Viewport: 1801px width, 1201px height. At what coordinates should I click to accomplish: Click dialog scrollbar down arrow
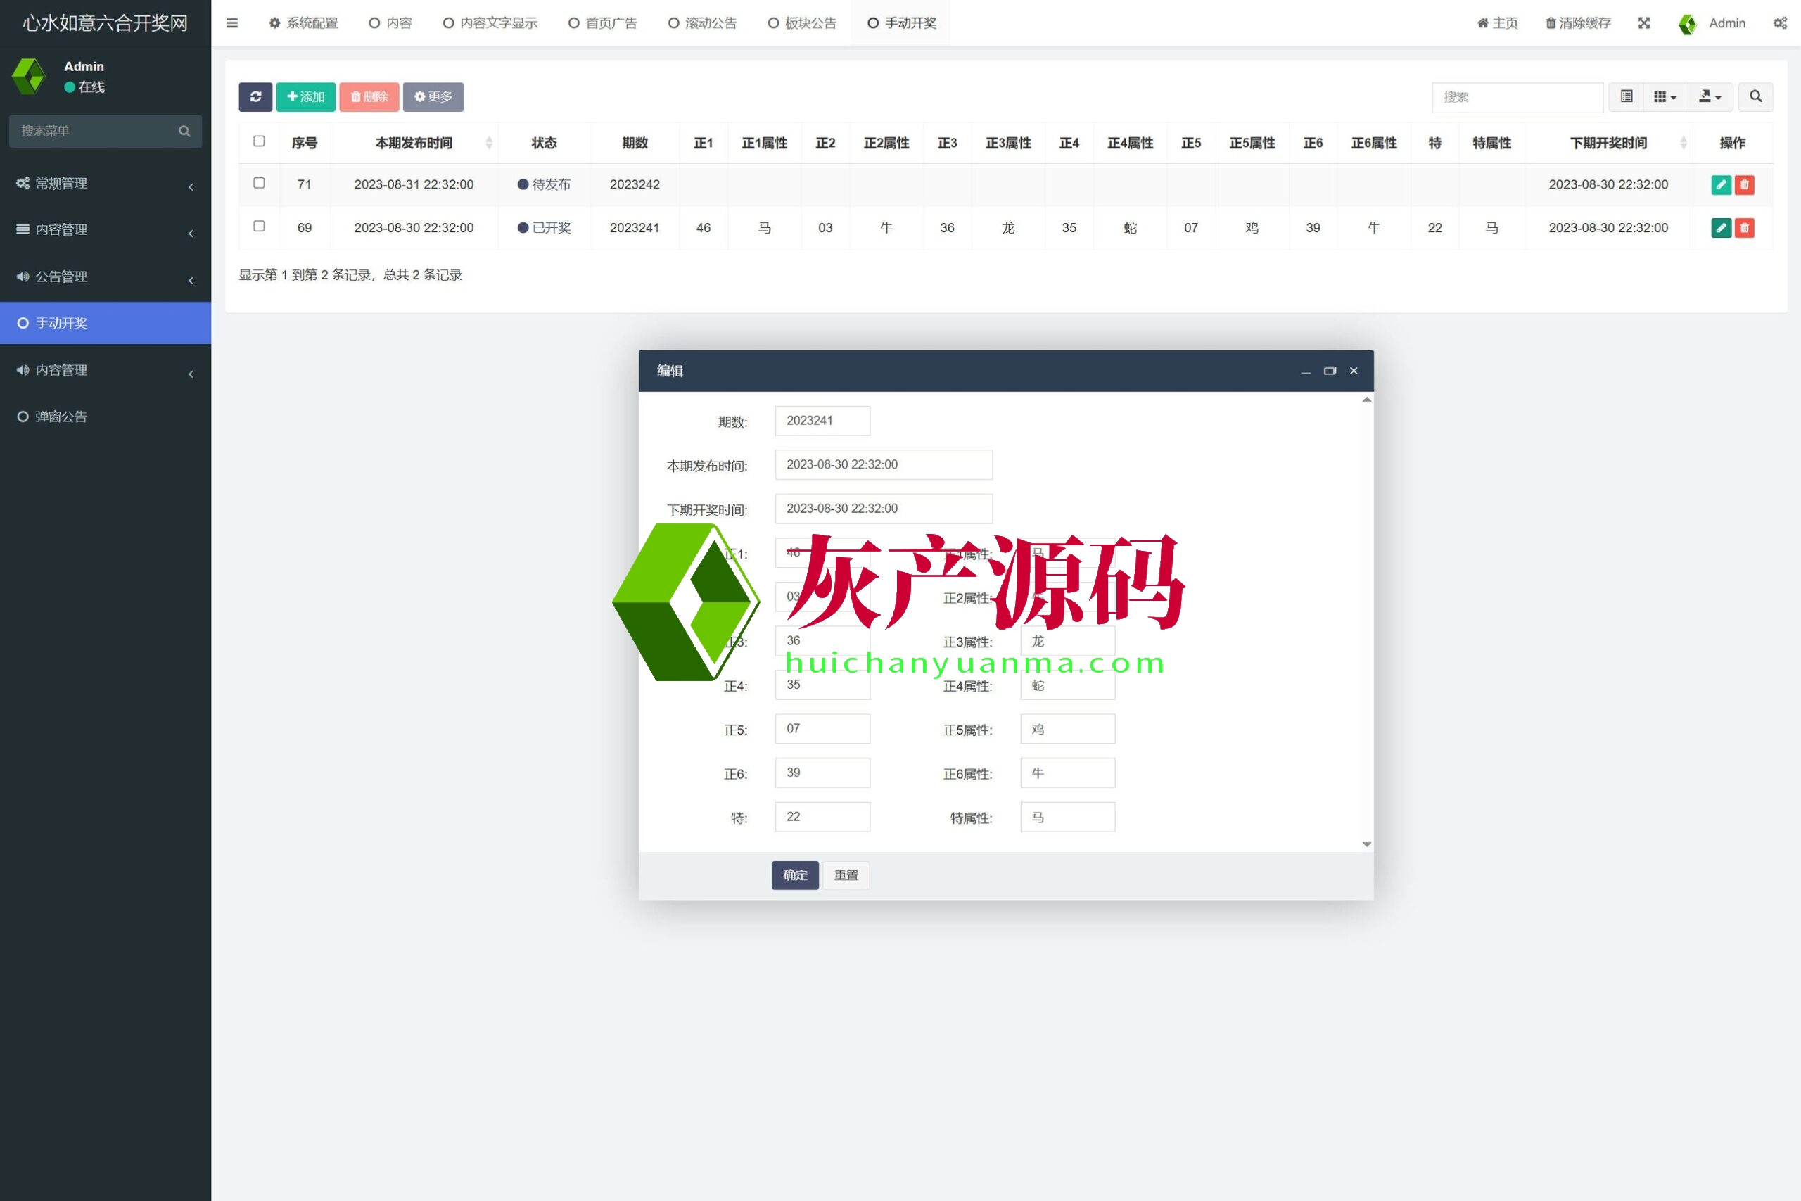(1366, 844)
